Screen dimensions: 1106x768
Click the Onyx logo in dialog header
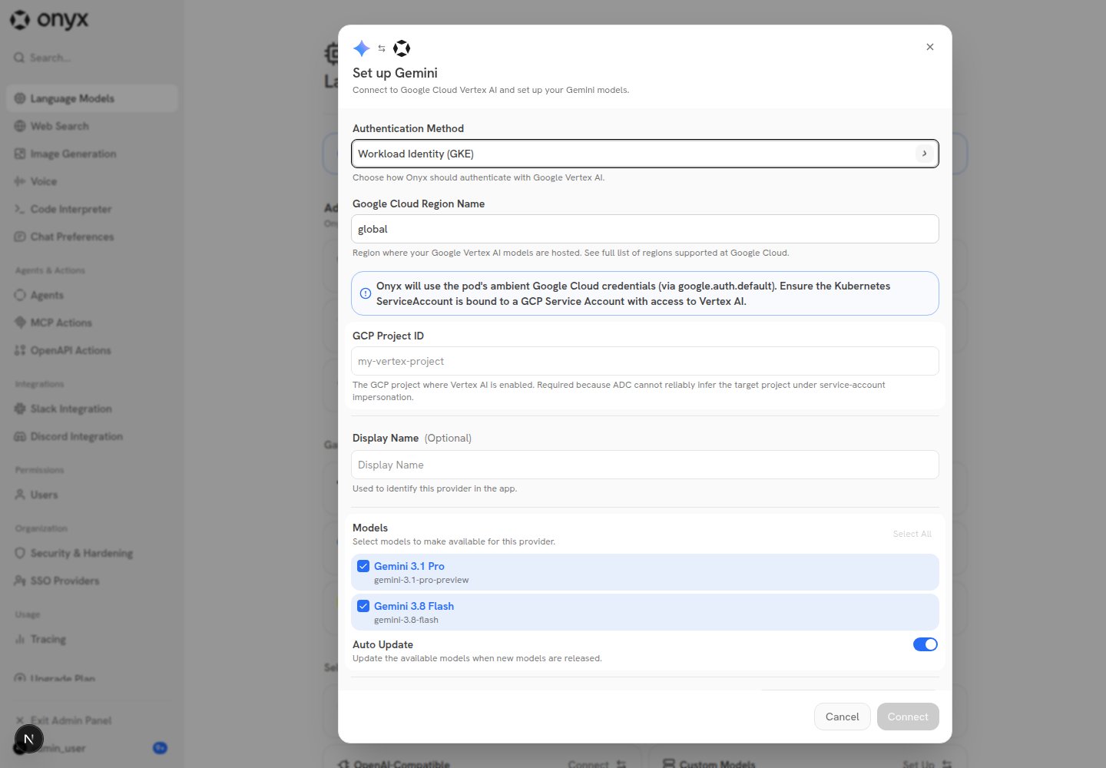[x=402, y=48]
